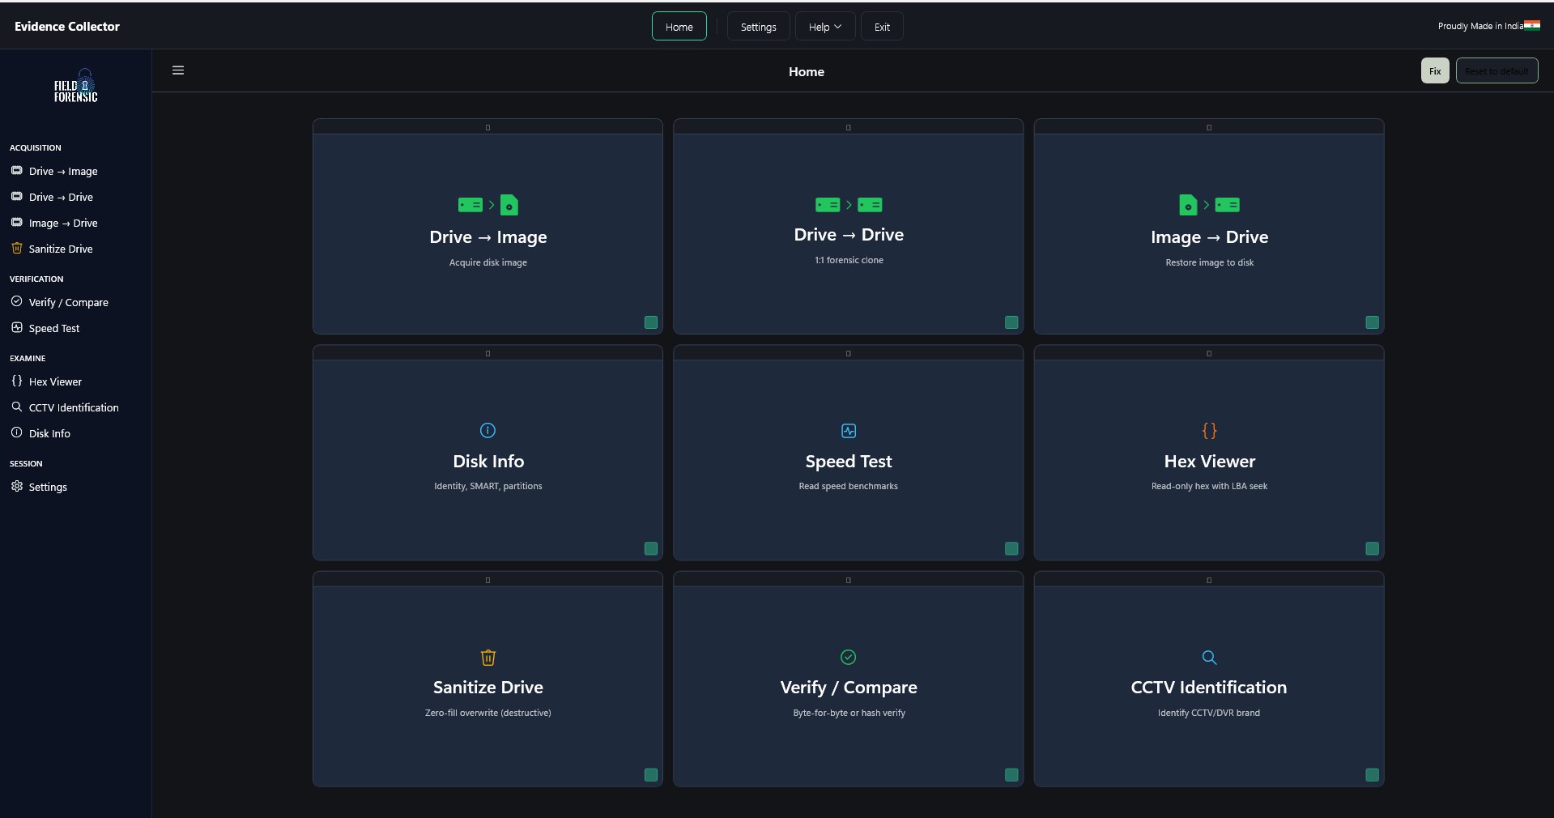
Task: Click the handle atop the Drive → Image card
Action: point(487,127)
